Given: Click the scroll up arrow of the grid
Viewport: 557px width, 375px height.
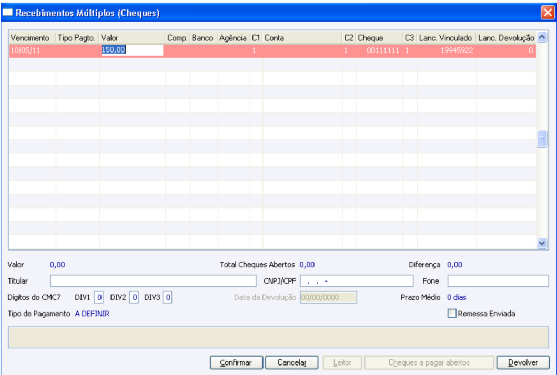Looking at the screenshot, I should (x=542, y=37).
